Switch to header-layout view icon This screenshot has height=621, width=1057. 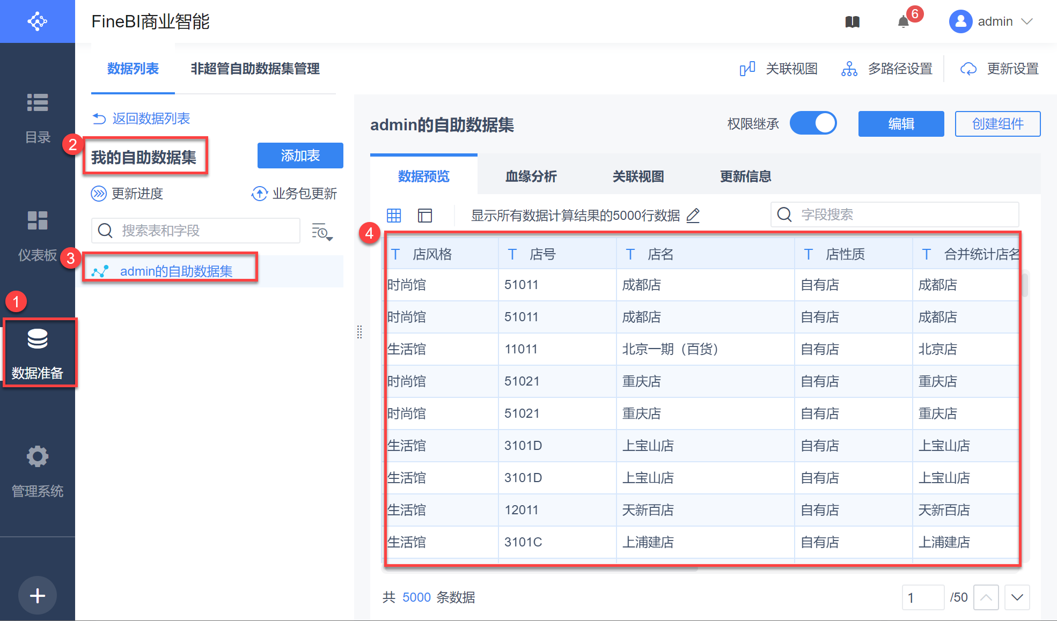pyautogui.click(x=425, y=216)
